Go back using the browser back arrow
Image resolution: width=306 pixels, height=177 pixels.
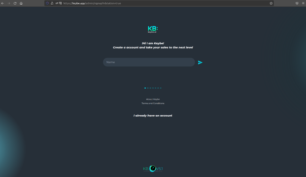(3, 3)
